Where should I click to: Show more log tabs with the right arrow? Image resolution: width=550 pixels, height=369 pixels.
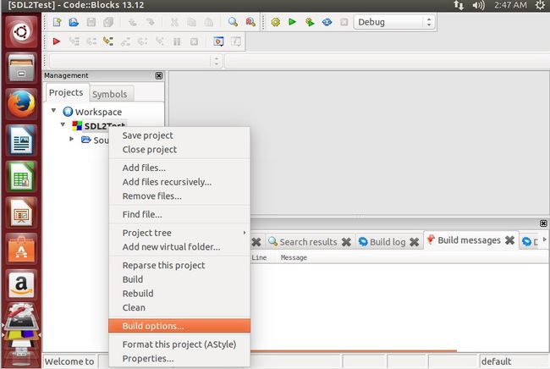(544, 240)
